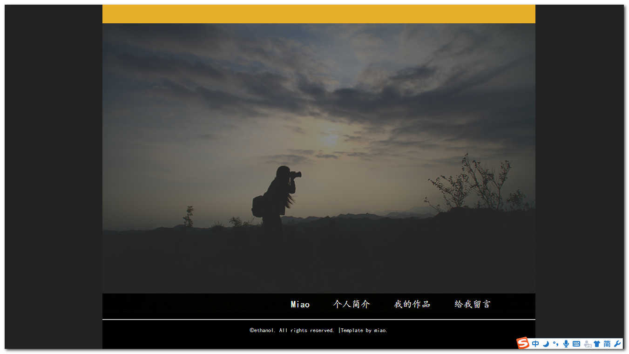
Task: Click the Template by miao footer link
Action: tap(364, 330)
